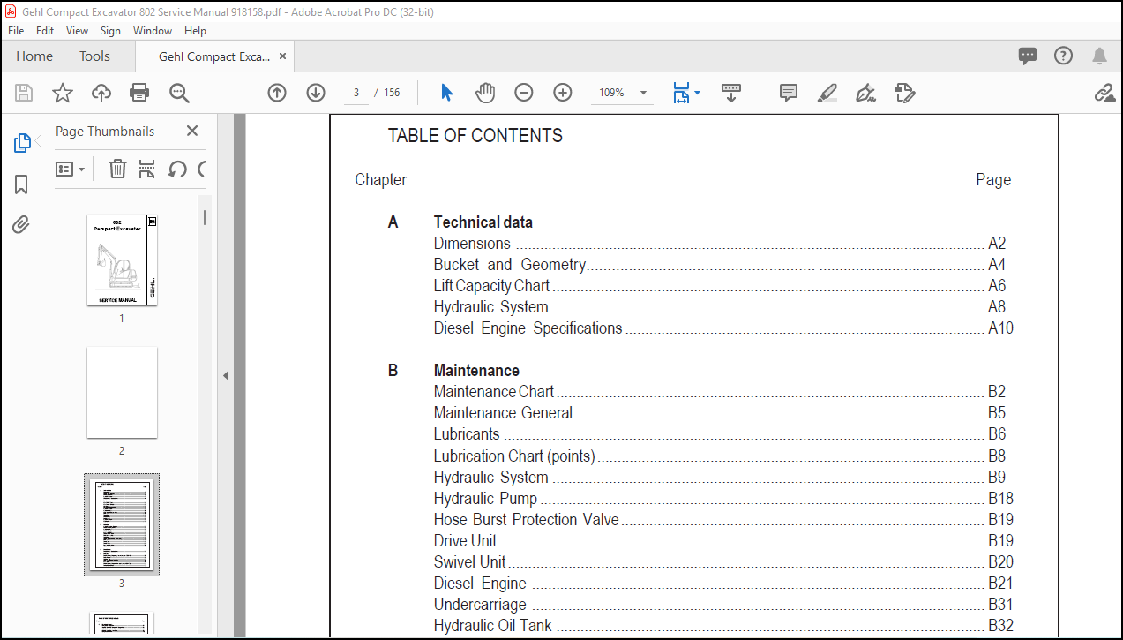Open the Window menu
The width and height of the screenshot is (1123, 640).
coord(153,30)
